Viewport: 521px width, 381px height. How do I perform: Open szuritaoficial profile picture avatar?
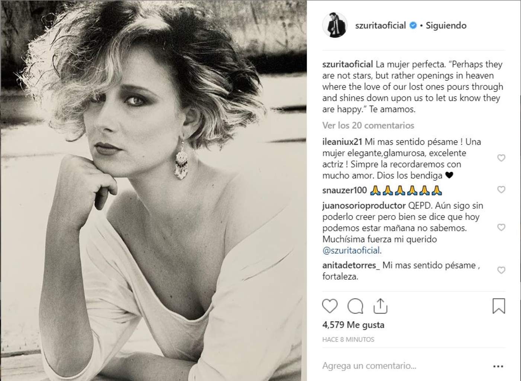pos(335,25)
